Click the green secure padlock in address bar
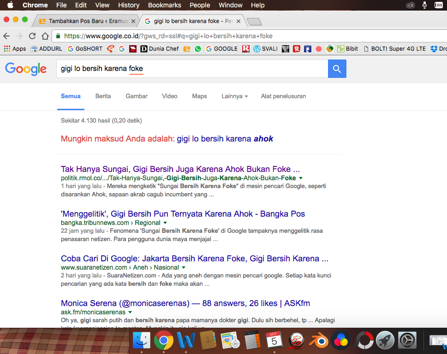The image size is (447, 354). pos(58,36)
